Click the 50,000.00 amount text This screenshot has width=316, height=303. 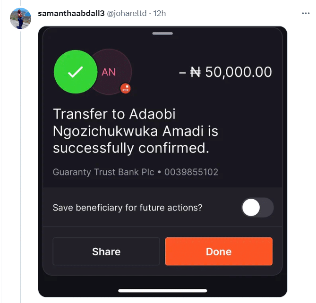tap(239, 72)
